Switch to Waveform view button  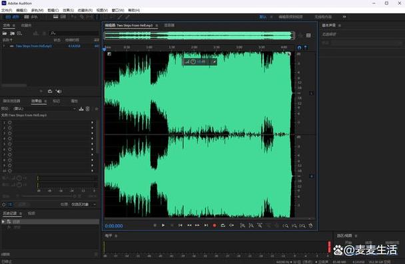point(13,17)
